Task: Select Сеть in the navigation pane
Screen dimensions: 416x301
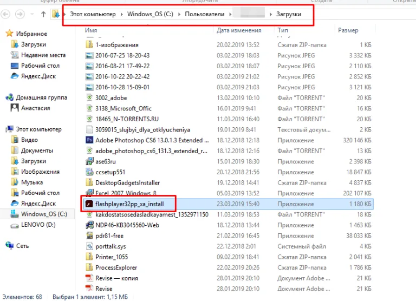Action: point(22,246)
